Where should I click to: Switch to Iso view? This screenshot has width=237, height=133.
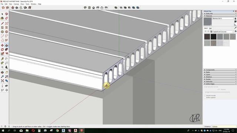tap(85, 7)
